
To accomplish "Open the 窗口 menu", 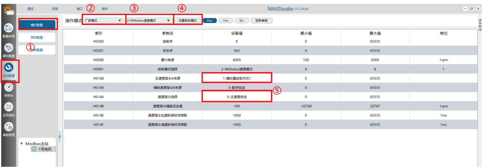I will coord(80,8).
